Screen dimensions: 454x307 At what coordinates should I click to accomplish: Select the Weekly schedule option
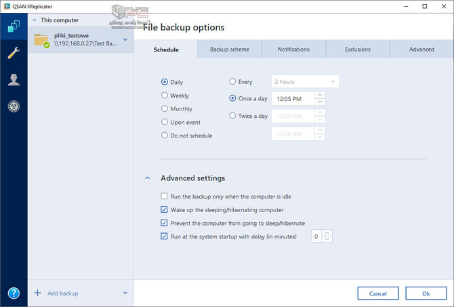tap(165, 96)
